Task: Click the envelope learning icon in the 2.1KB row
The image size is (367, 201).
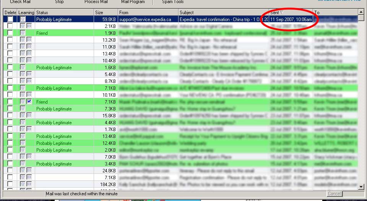Action: click(29, 26)
